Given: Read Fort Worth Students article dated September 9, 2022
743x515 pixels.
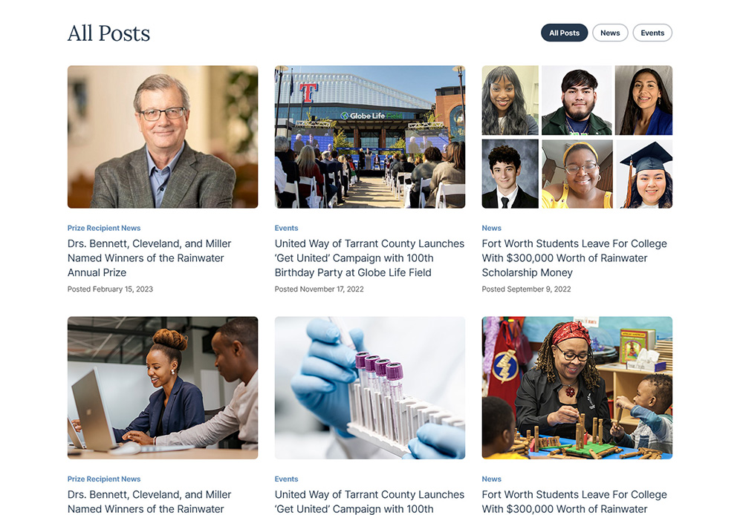Looking at the screenshot, I should pyautogui.click(x=574, y=257).
